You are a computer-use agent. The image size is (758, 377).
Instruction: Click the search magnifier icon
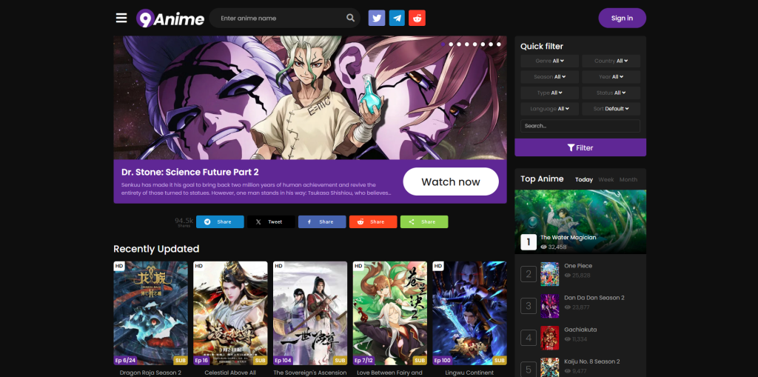pyautogui.click(x=350, y=18)
